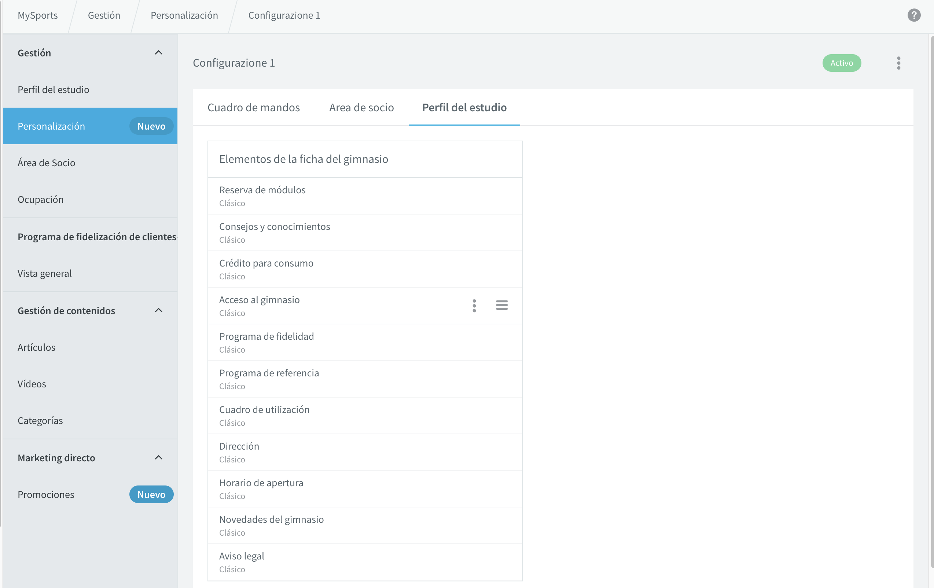
Task: Select the Crédito para consumo row
Action: [x=365, y=269]
